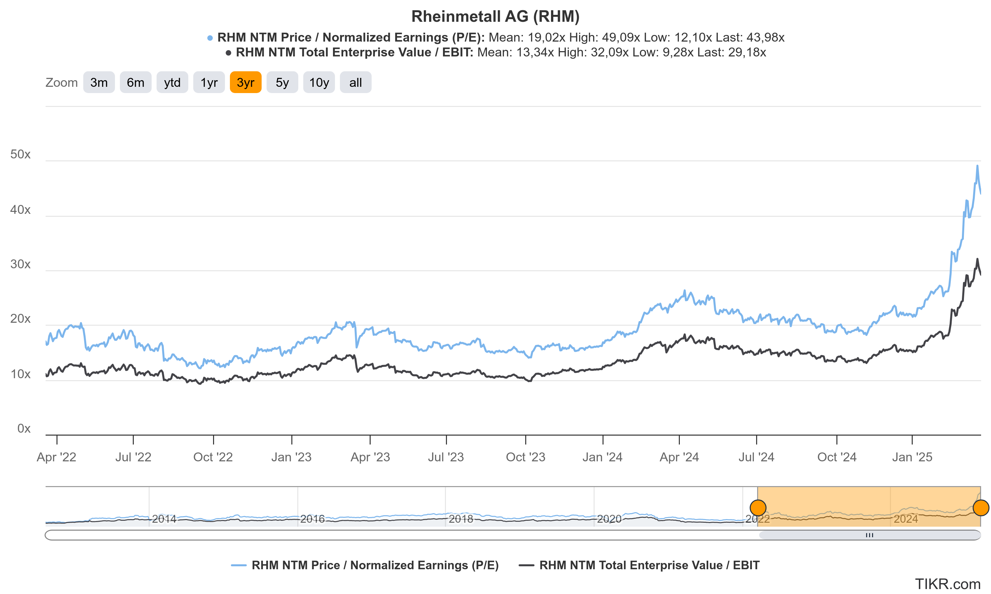Click the Oct '23 x-axis label
This screenshot has height=594, width=991.
(526, 457)
